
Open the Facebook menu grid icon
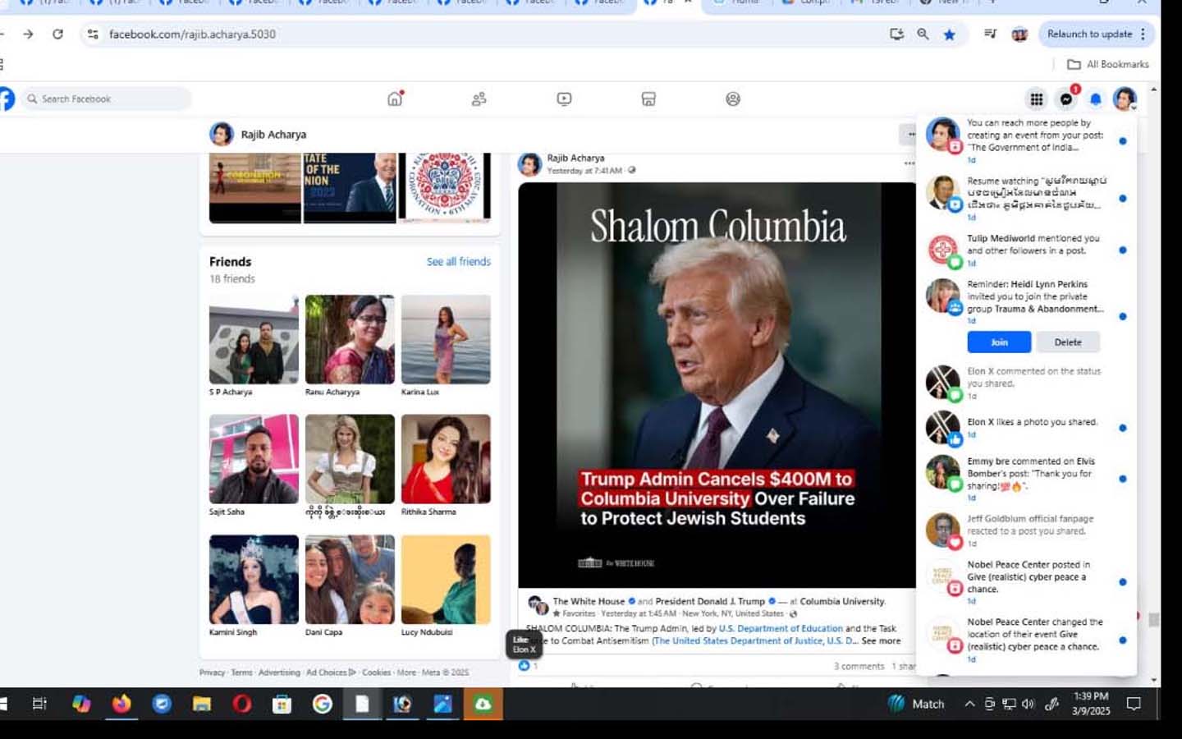coord(1037,99)
